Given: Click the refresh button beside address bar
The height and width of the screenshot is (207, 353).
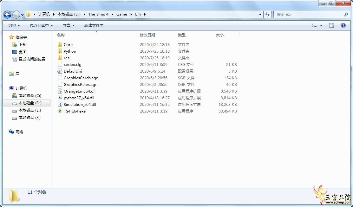Looking at the screenshot, I should point(267,14).
